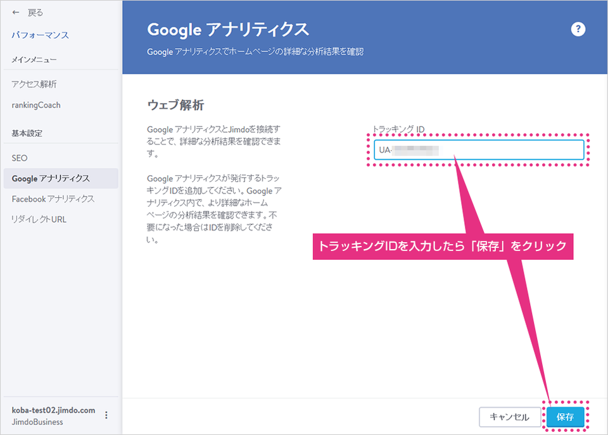
Task: Click the メインメニュー section label
Action: [x=34, y=60]
